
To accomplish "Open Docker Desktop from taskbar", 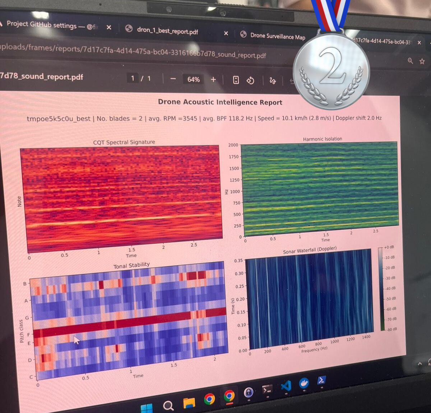I will coord(304,383).
